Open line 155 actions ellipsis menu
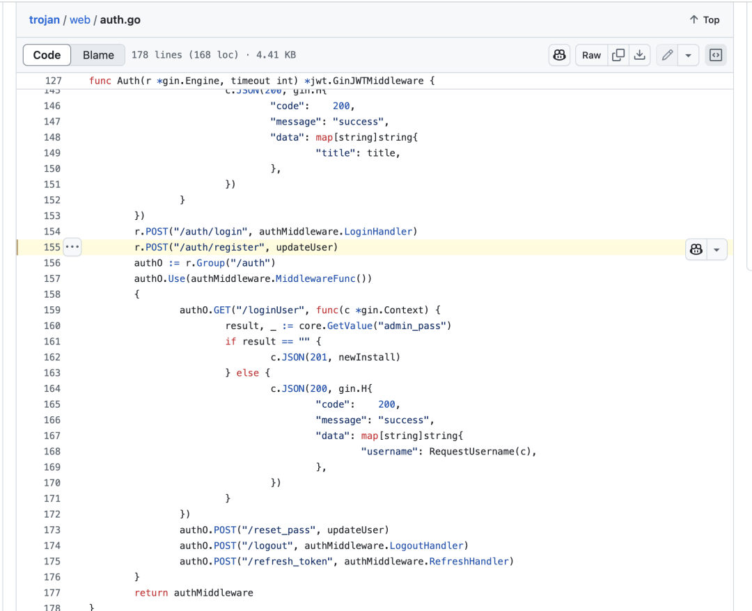Screen dimensions: 752x611 [x=72, y=247]
